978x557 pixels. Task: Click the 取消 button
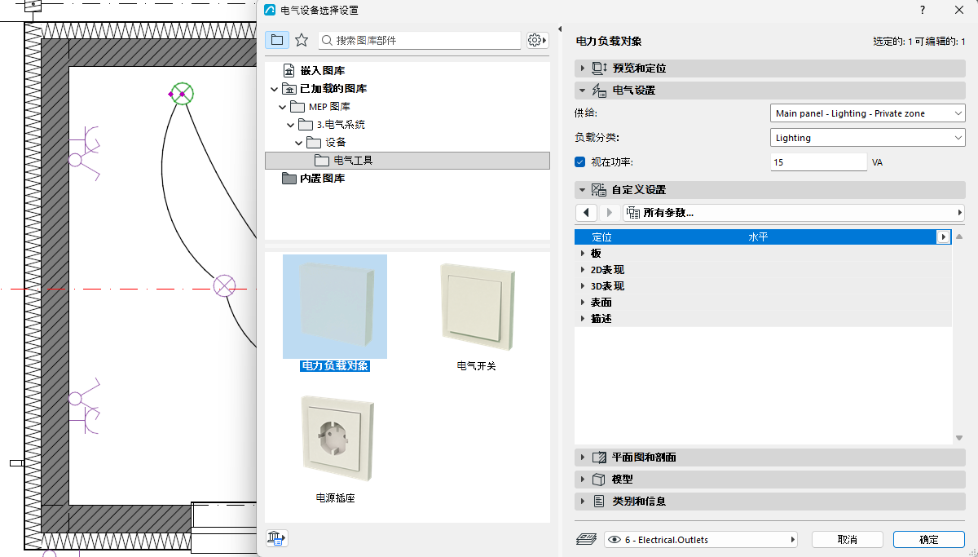(x=848, y=540)
